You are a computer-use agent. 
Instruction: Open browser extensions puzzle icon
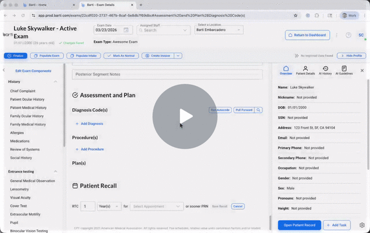(x=317, y=16)
